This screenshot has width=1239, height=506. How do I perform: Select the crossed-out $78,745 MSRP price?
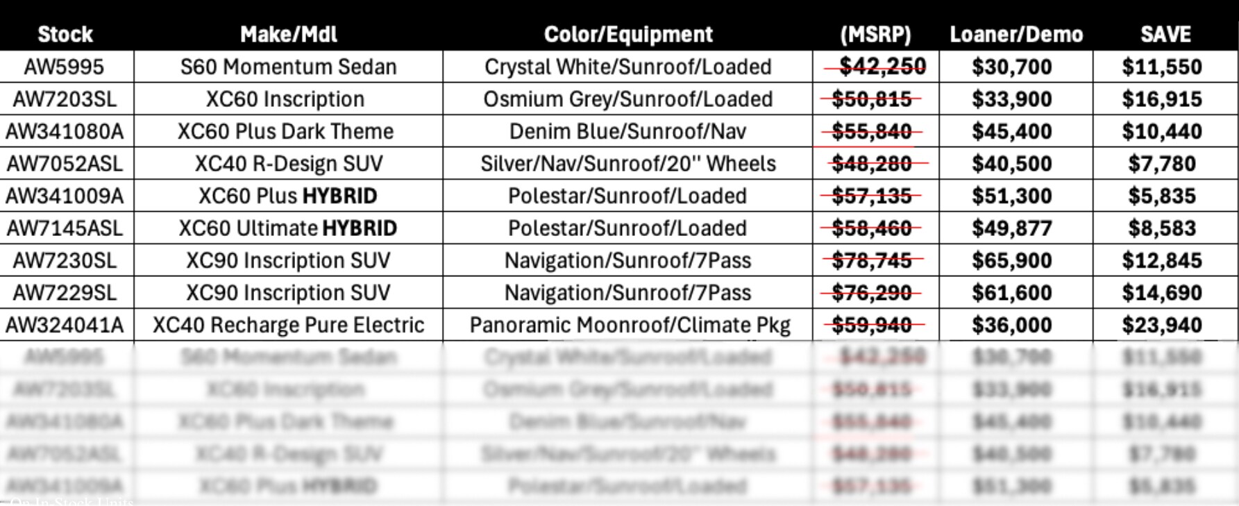(x=872, y=260)
